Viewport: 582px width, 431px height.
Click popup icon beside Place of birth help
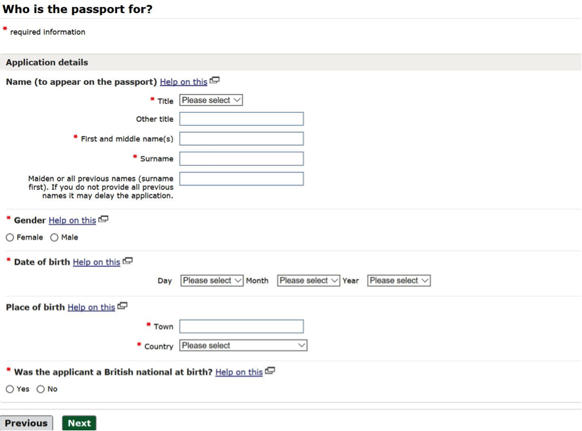tap(122, 306)
